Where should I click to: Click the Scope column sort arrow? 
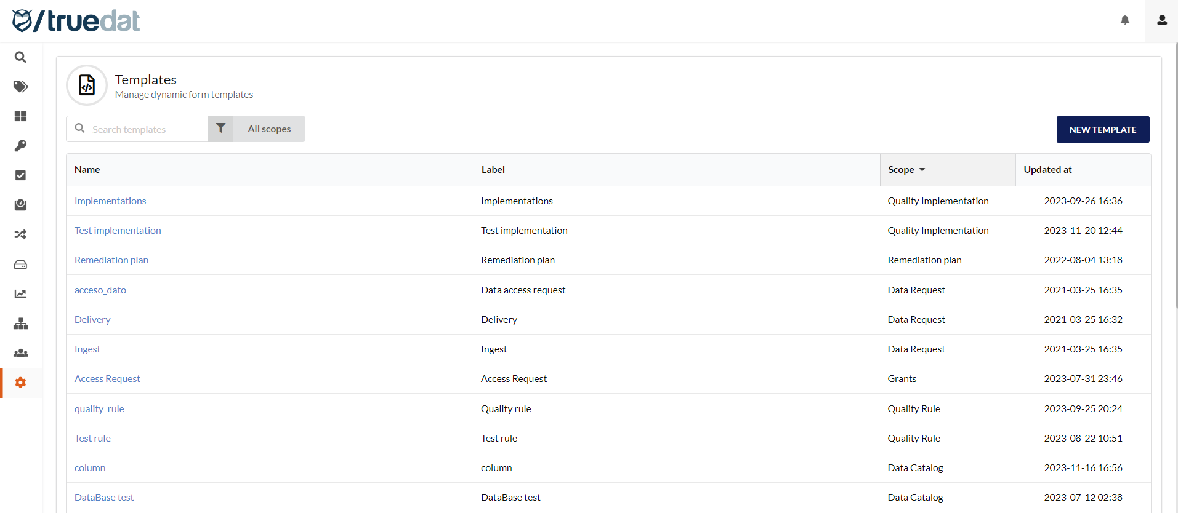coord(922,170)
